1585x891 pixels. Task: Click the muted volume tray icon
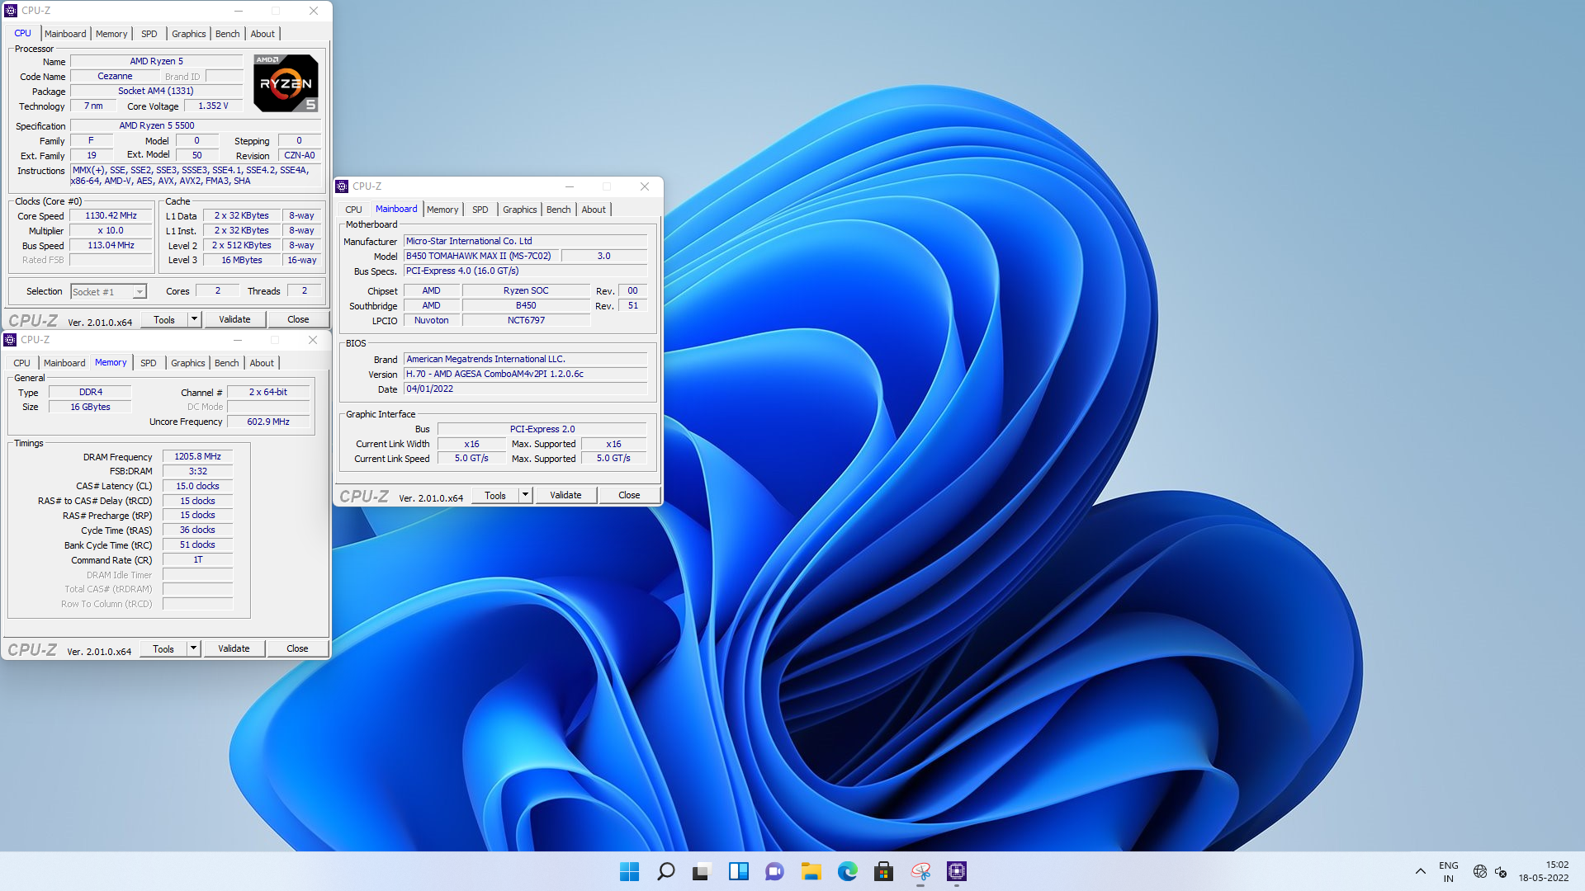(x=1501, y=871)
